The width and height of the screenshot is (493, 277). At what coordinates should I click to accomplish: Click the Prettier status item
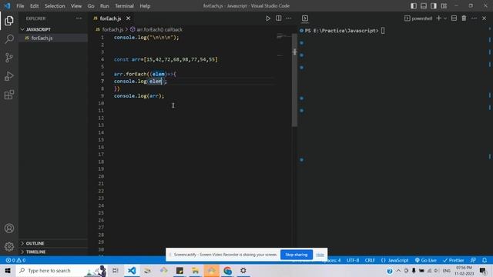point(454,260)
